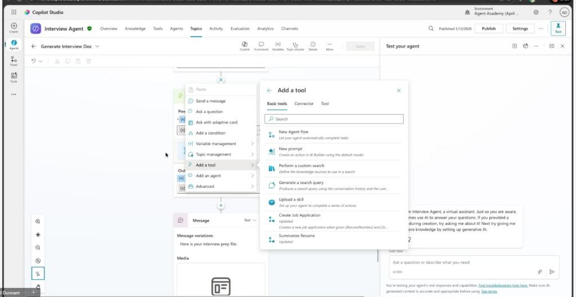Select Ask a question menu entry
This screenshot has width=576, height=297.
click(x=209, y=111)
